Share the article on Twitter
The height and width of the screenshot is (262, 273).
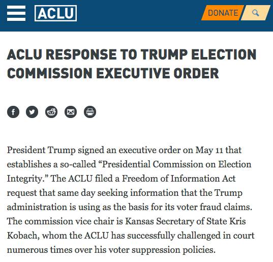click(x=32, y=112)
